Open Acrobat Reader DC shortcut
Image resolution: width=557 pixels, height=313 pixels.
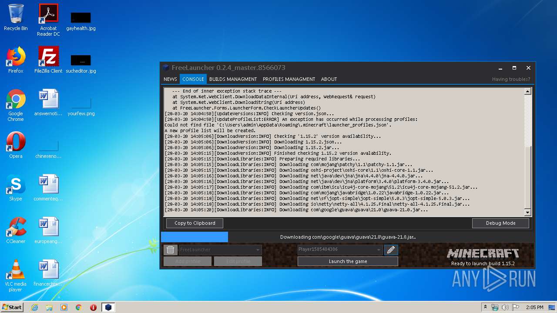(48, 20)
